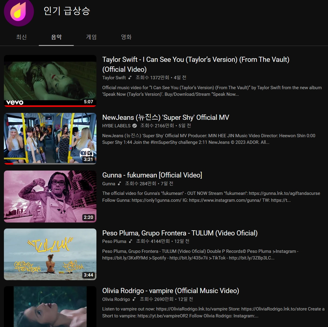Screen dimensions: 328x327
Task: Open the NewJeans Super Shy thumbnail
Action: (x=50, y=138)
